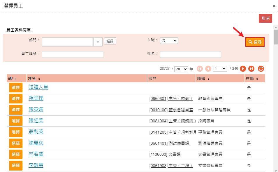
Task: Click the total record count 28727
Action: coord(165,69)
